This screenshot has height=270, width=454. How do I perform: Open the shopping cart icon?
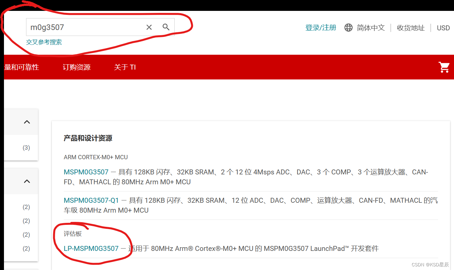tap(444, 67)
